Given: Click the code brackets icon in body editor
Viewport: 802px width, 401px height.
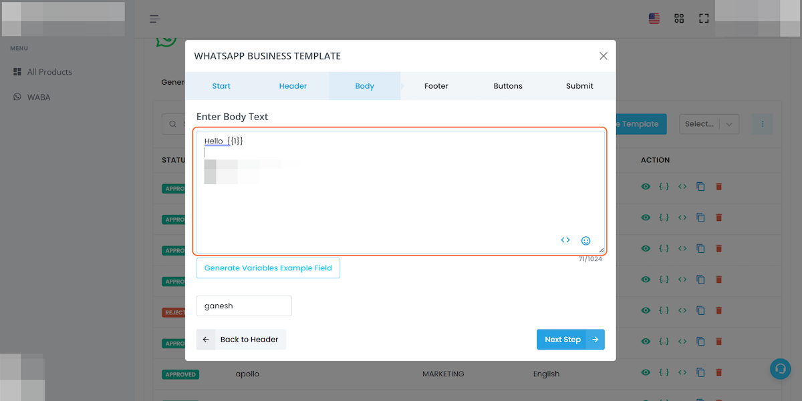Looking at the screenshot, I should 565,240.
